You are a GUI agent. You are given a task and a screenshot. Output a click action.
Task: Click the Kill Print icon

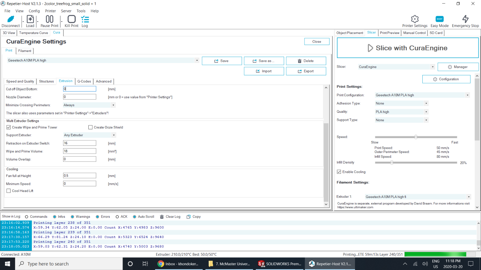tap(72, 19)
